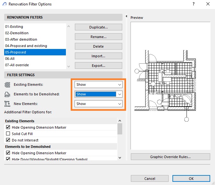Click the Duplicate... button
The height and width of the screenshot is (185, 215).
(x=99, y=27)
